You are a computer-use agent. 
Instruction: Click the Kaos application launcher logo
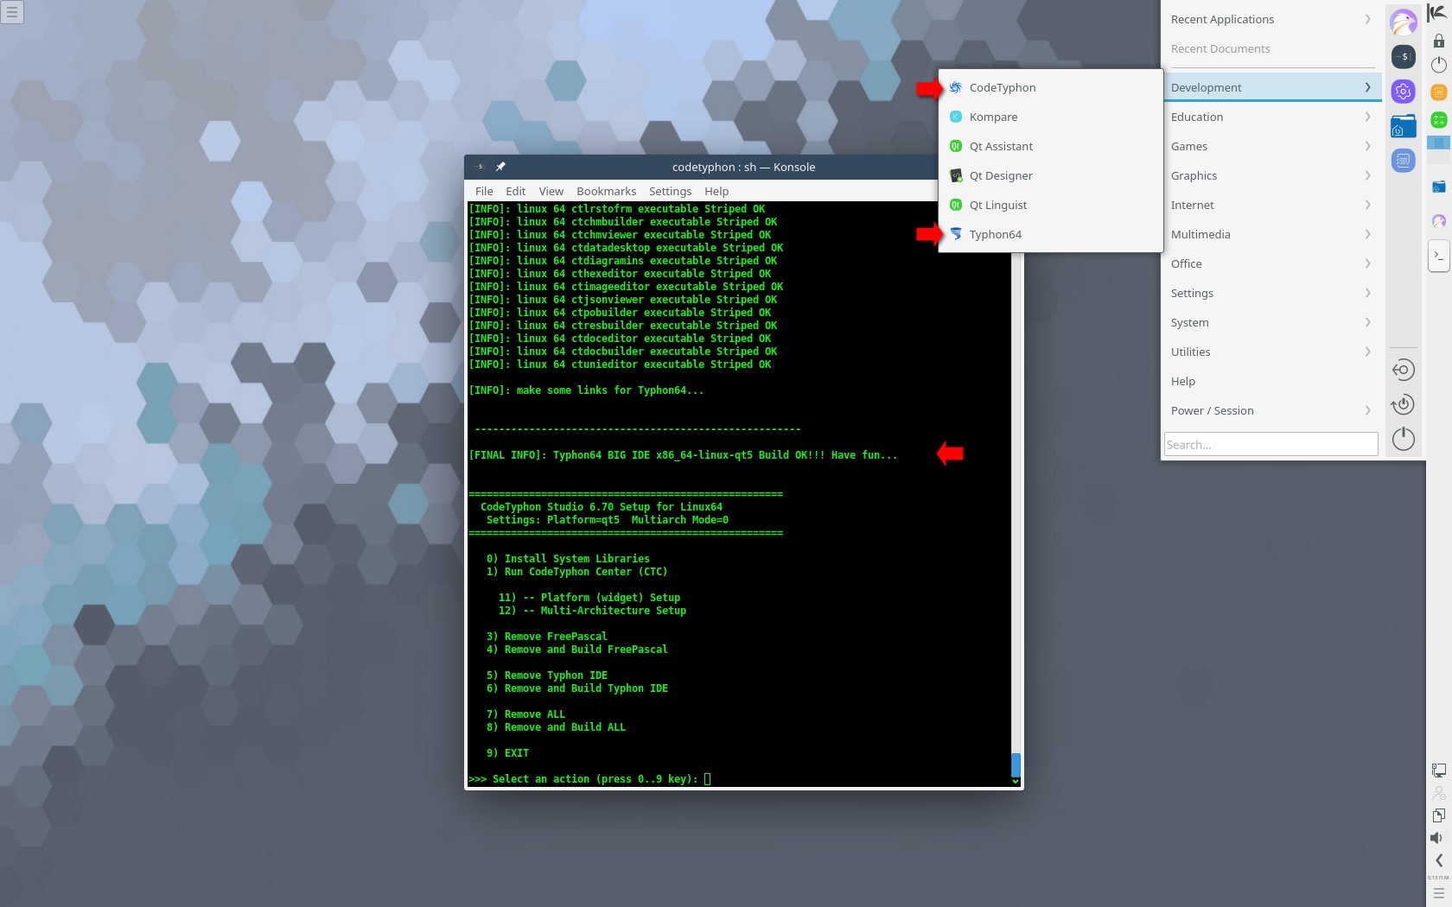point(1438,12)
